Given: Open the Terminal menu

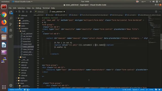Looking at the screenshot, I should tap(46, 8).
